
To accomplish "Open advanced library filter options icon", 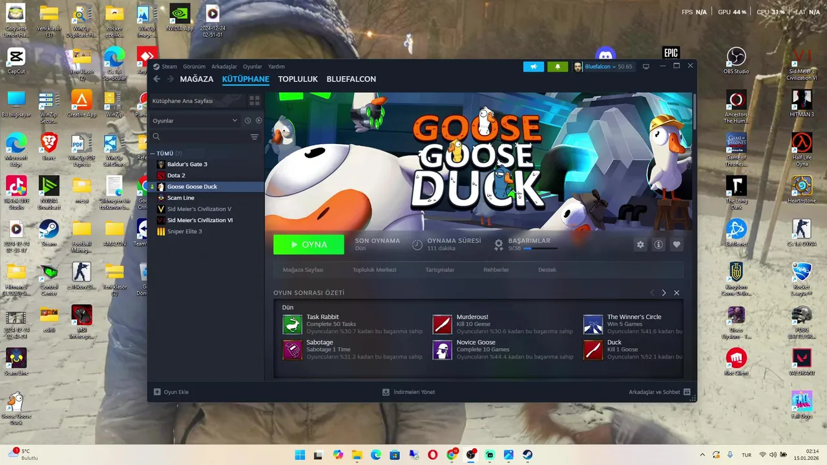I will point(255,137).
